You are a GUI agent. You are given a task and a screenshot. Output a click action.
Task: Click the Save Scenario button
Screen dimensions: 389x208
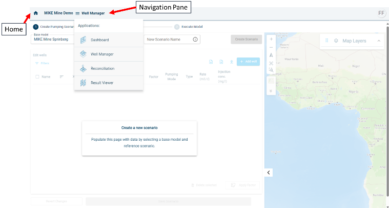(168, 201)
